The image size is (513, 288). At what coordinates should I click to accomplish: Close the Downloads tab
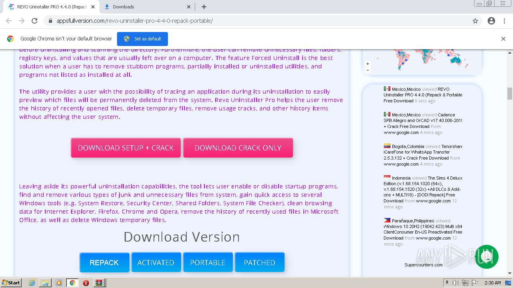coord(189,7)
